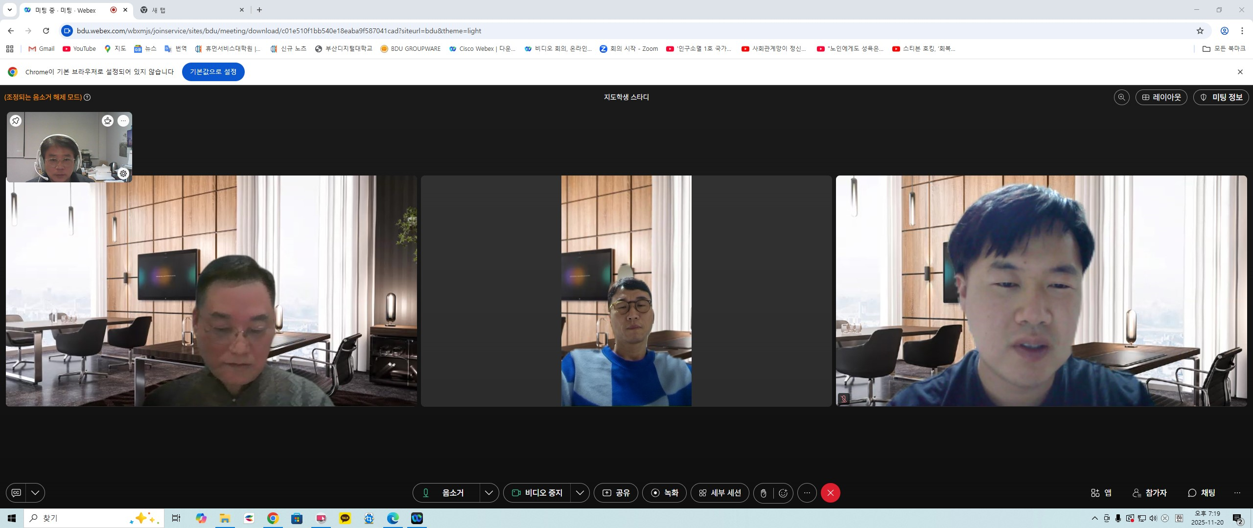
Task: Open the Apps panel
Action: [x=1101, y=493]
